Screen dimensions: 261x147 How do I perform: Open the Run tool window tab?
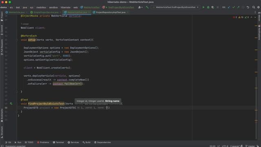[x=18, y=143]
